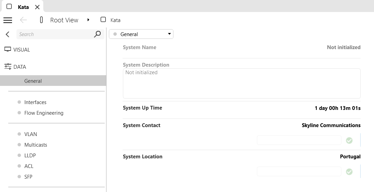The image size is (374, 192).
Task: Open Root View breadcrumb link
Action: tap(64, 20)
